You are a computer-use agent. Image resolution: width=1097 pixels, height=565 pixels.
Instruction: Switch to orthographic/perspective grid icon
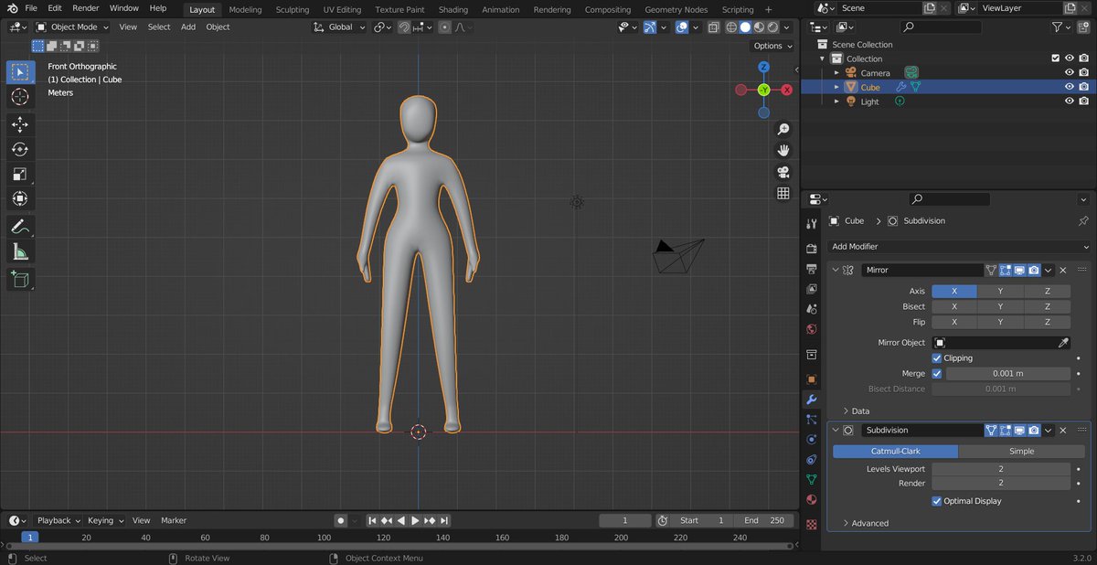click(x=783, y=193)
